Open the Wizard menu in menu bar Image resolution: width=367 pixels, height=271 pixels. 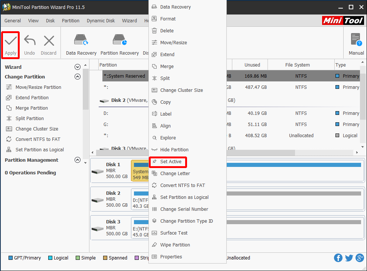point(130,20)
